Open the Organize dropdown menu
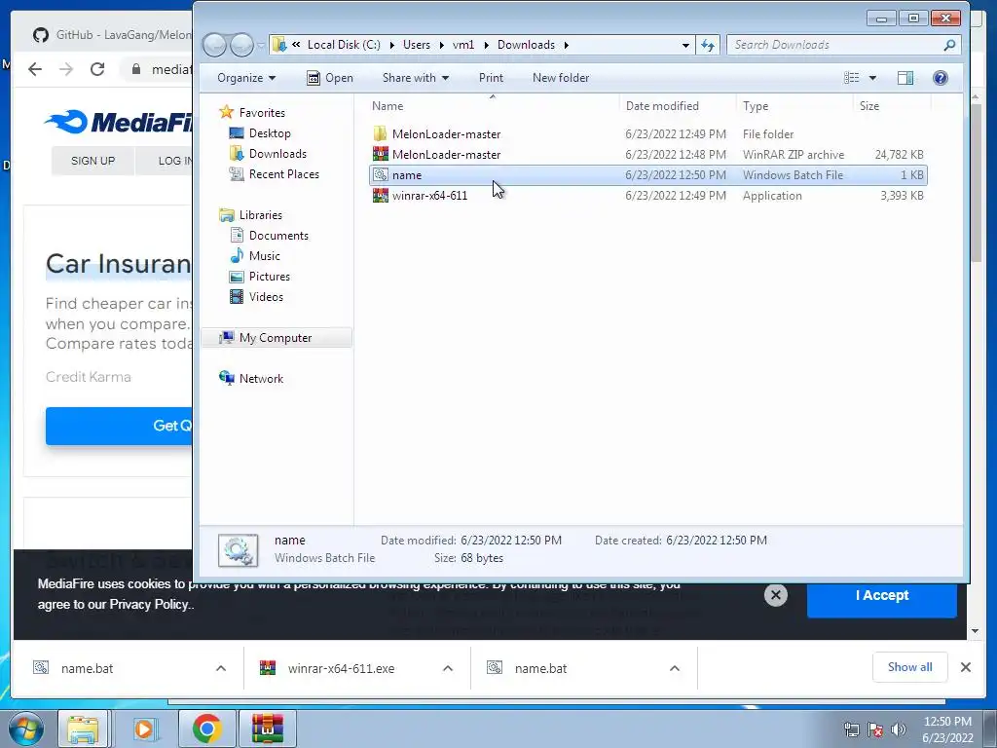Image resolution: width=997 pixels, height=748 pixels. [246, 78]
